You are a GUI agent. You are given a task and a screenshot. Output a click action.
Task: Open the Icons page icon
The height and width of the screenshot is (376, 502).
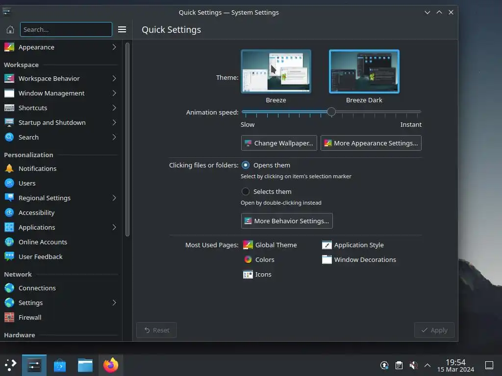(x=248, y=274)
